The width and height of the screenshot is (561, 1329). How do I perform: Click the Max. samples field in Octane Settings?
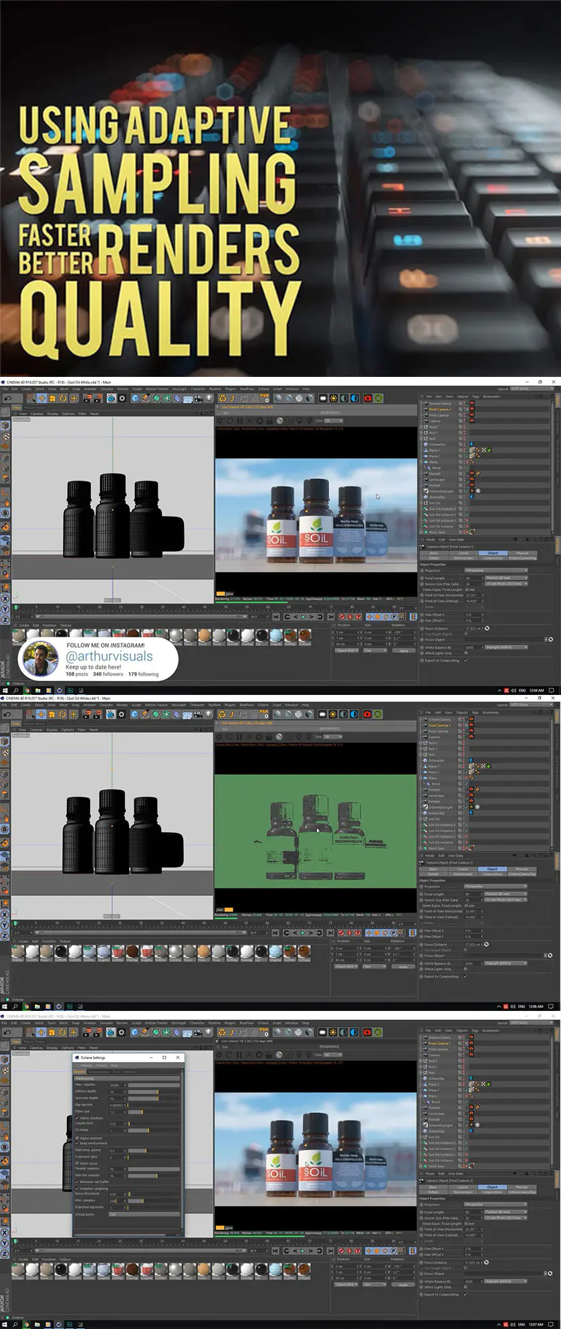(116, 1085)
